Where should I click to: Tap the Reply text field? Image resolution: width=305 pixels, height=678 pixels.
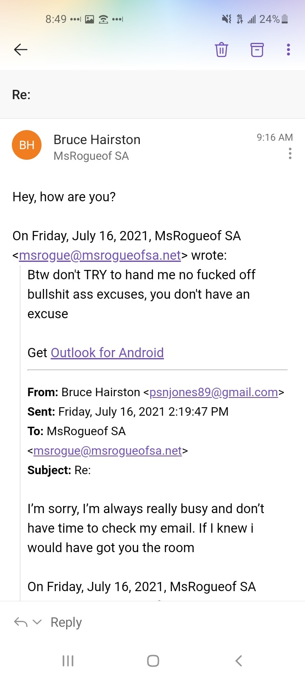pyautogui.click(x=66, y=622)
